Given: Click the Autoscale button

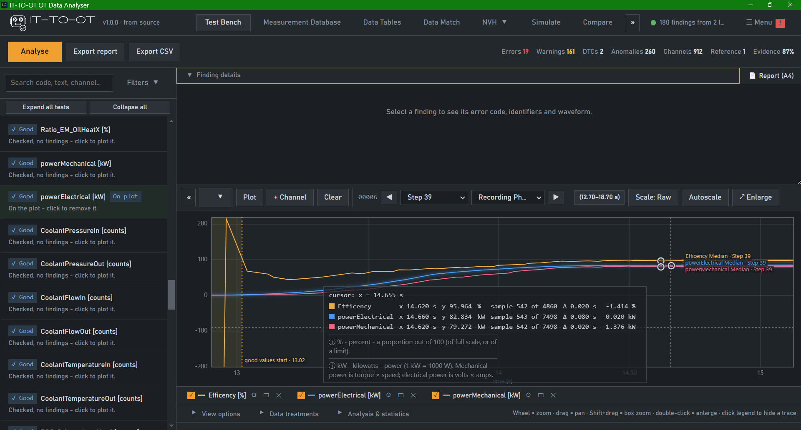Looking at the screenshot, I should pyautogui.click(x=705, y=197).
